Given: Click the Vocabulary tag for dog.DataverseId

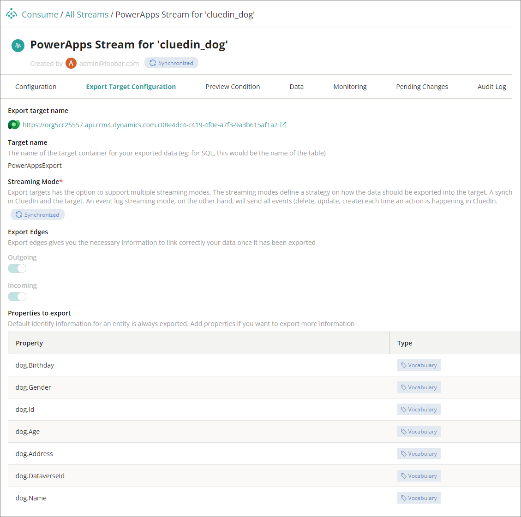Looking at the screenshot, I should click(x=419, y=475).
